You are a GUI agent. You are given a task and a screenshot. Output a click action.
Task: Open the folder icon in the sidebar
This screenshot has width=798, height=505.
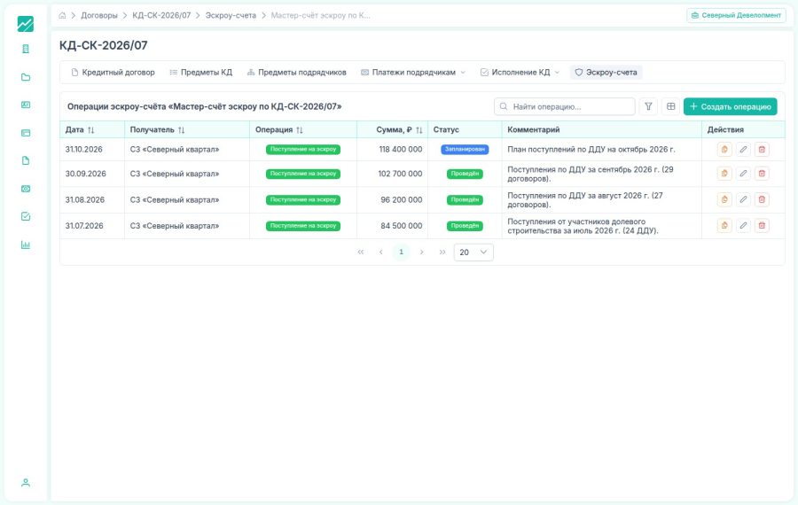coord(26,77)
